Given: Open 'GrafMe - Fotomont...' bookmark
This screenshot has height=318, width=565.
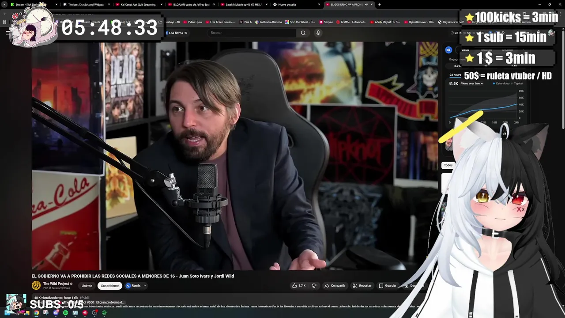Looking at the screenshot, I should point(351,22).
